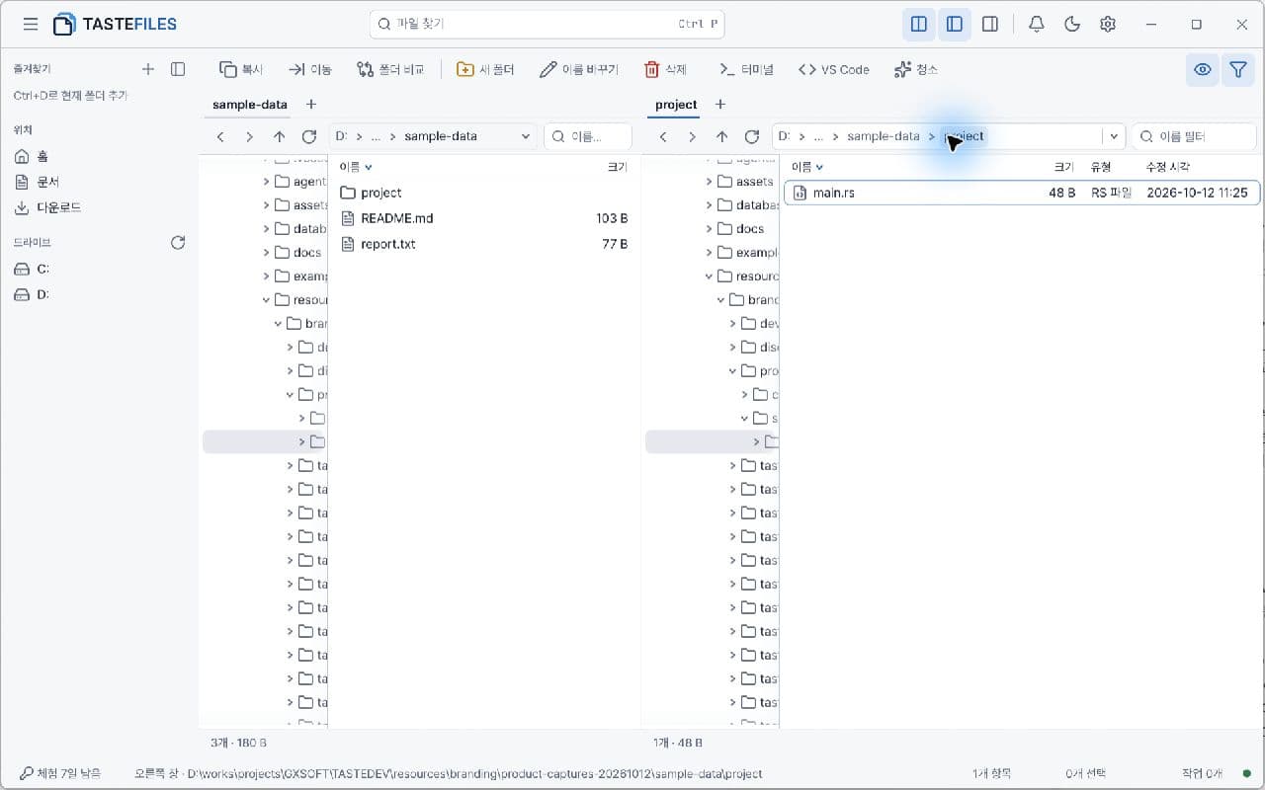The height and width of the screenshot is (790, 1265).
Task: Go back in the sample-data pane
Action: coord(220,136)
